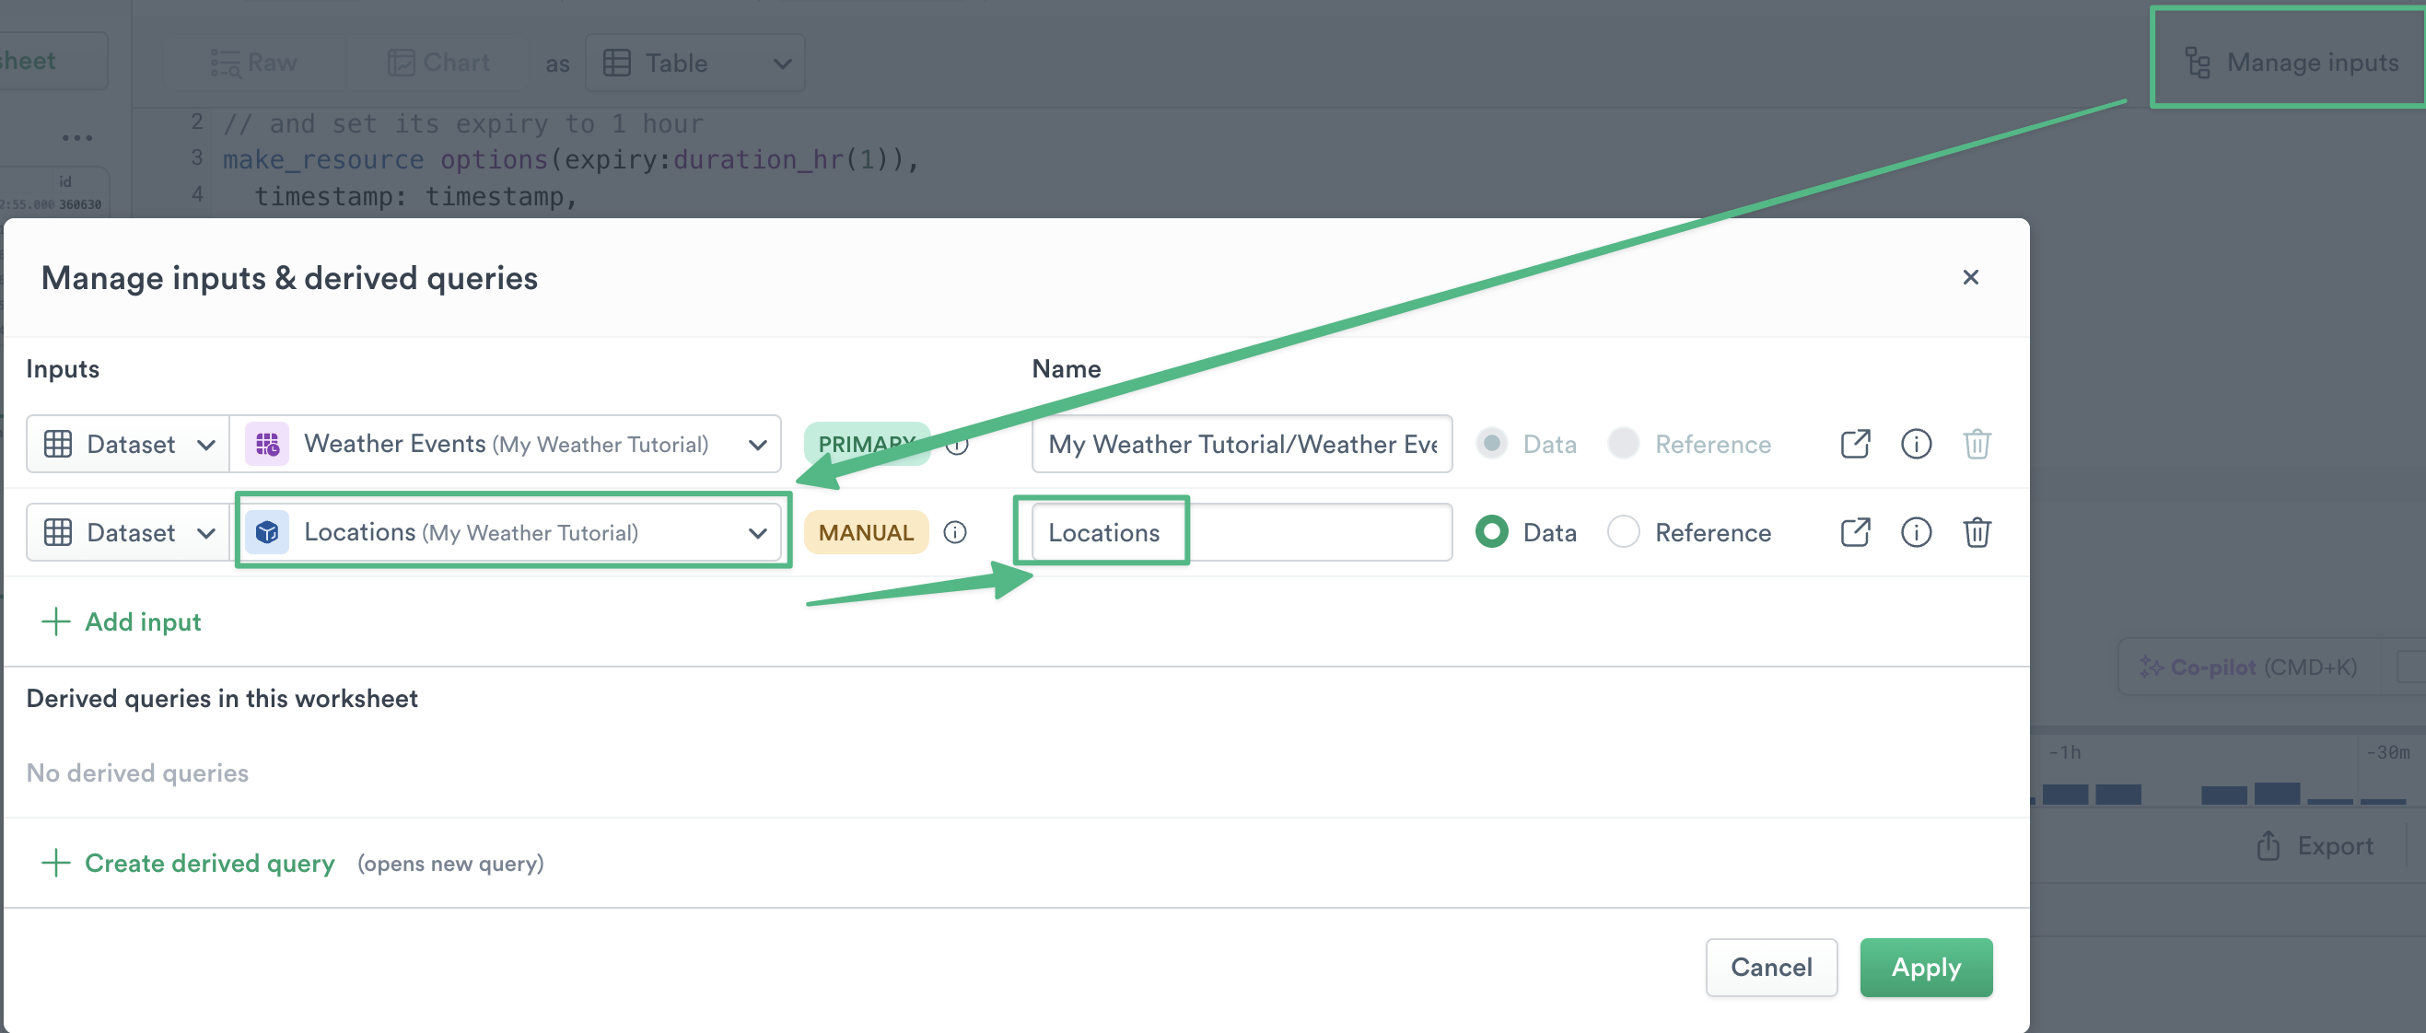Click info icon beside MANUAL badge
Image resolution: width=2426 pixels, height=1033 pixels.
(955, 532)
